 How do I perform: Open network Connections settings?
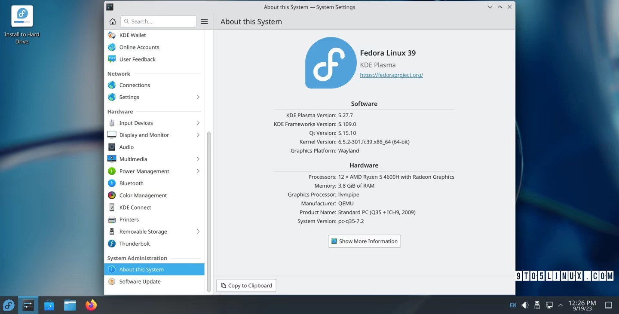tap(154, 85)
